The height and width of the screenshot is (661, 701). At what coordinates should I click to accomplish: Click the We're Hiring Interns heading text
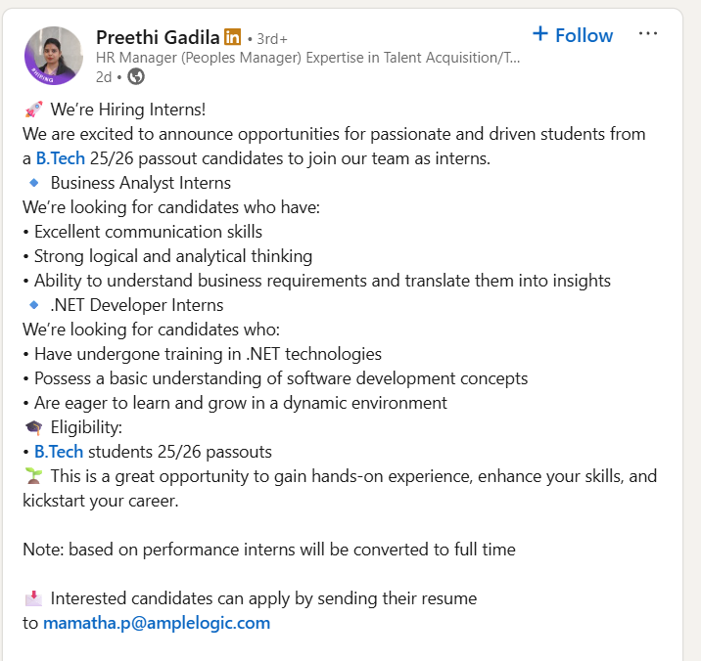pos(128,109)
